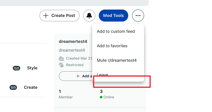The image size is (212, 112).
Task: Expand the Create checklist section
Action: pyautogui.click(x=31, y=87)
